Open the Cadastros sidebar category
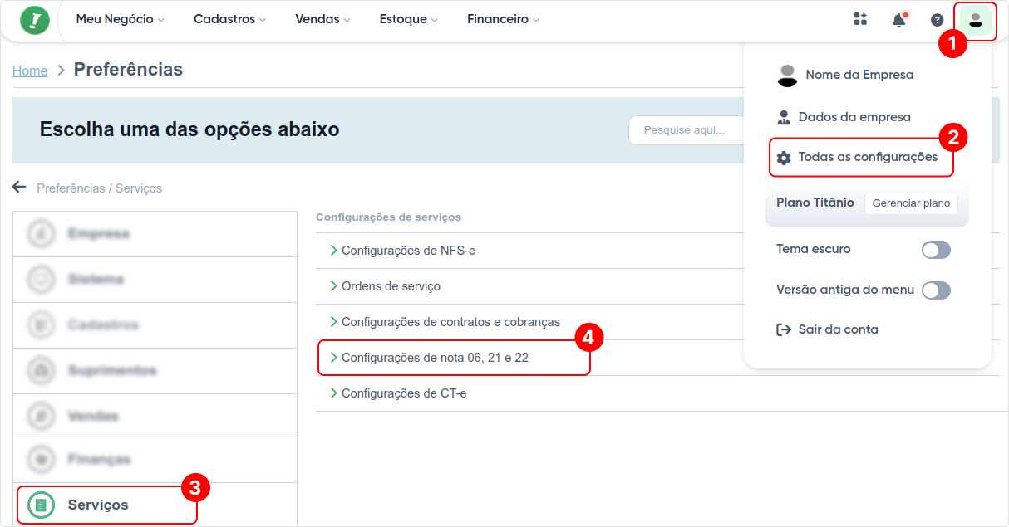The image size is (1009, 527). click(x=155, y=325)
